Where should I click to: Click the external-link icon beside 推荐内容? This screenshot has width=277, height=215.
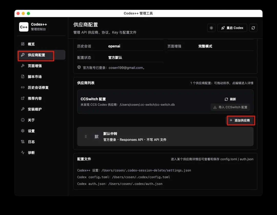pos(23,98)
